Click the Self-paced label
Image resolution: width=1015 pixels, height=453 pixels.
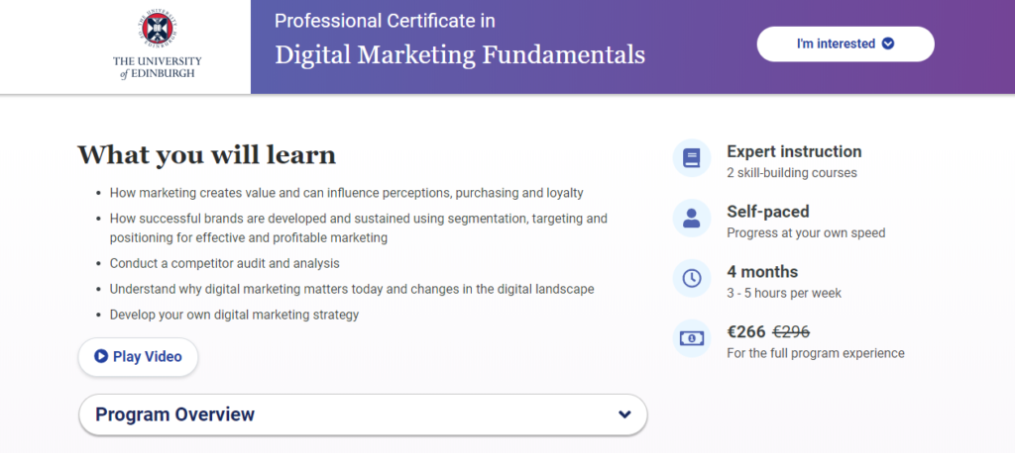(768, 212)
